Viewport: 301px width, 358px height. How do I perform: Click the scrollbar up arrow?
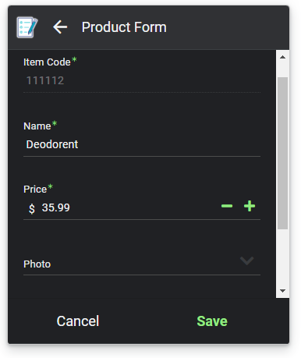(x=282, y=57)
